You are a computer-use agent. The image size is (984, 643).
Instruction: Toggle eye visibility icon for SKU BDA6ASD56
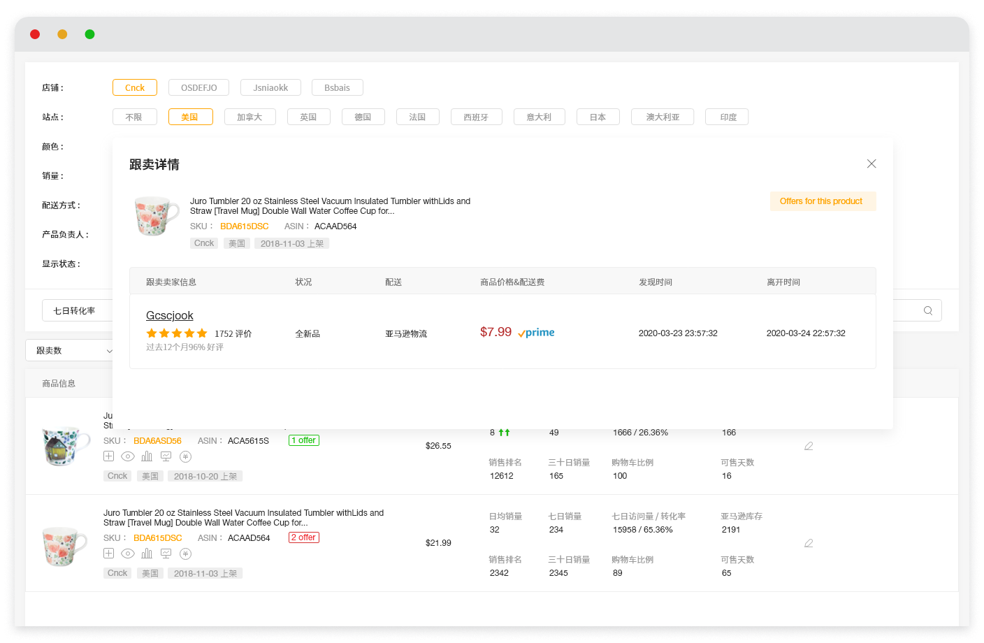(x=128, y=456)
